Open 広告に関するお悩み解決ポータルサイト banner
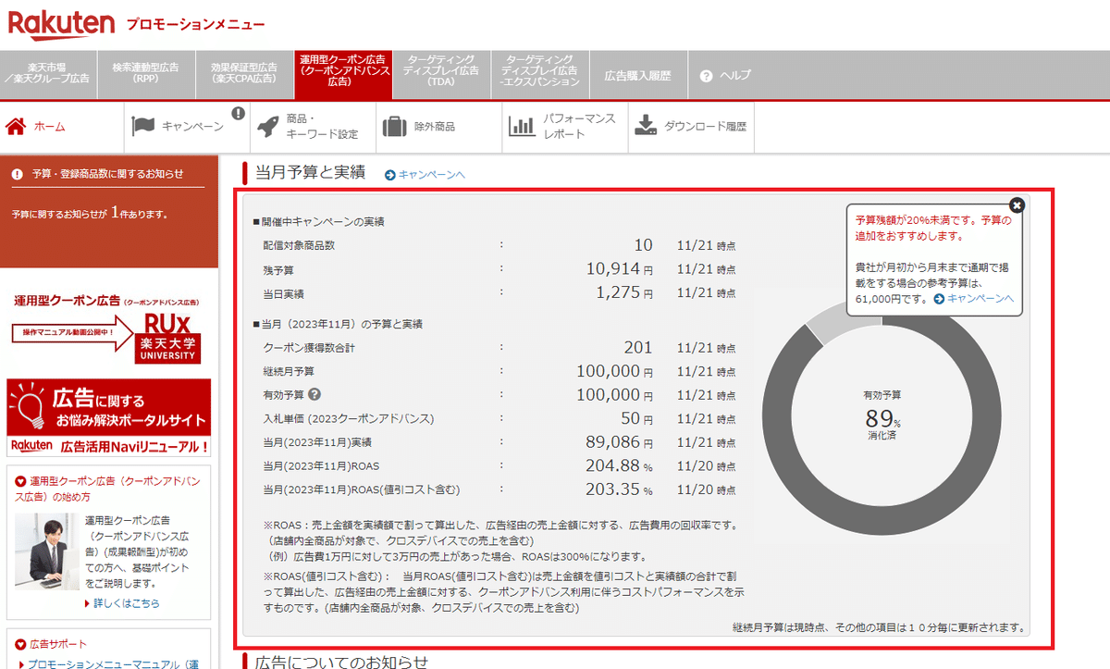Image resolution: width=1110 pixels, height=669 pixels. (x=109, y=408)
